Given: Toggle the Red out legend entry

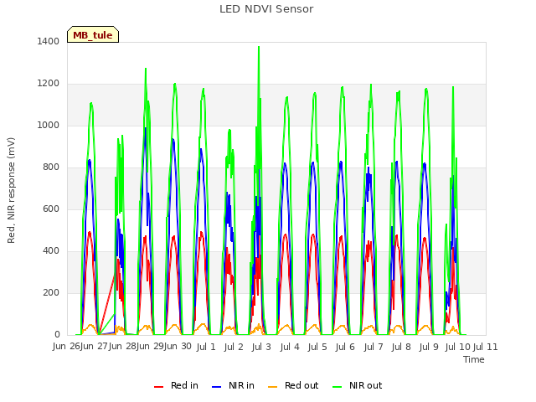Looking at the screenshot, I should pyautogui.click(x=293, y=385).
